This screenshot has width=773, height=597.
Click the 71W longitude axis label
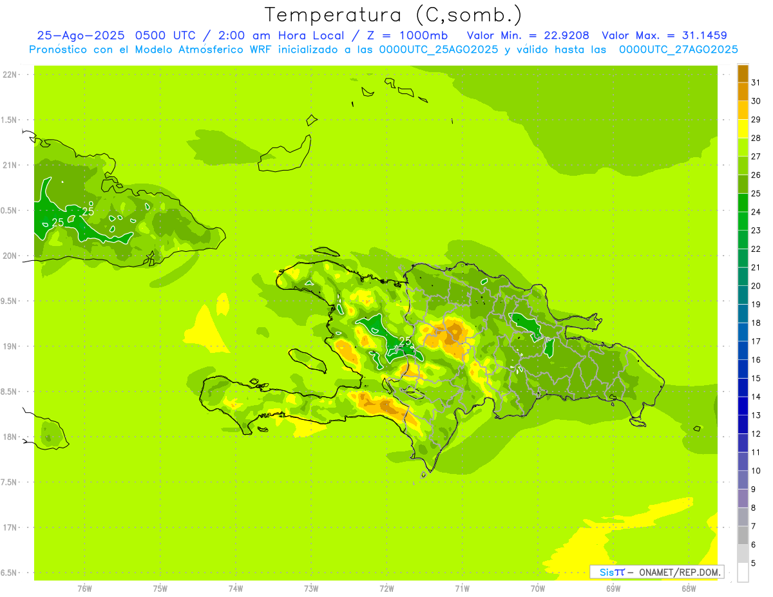click(x=462, y=588)
